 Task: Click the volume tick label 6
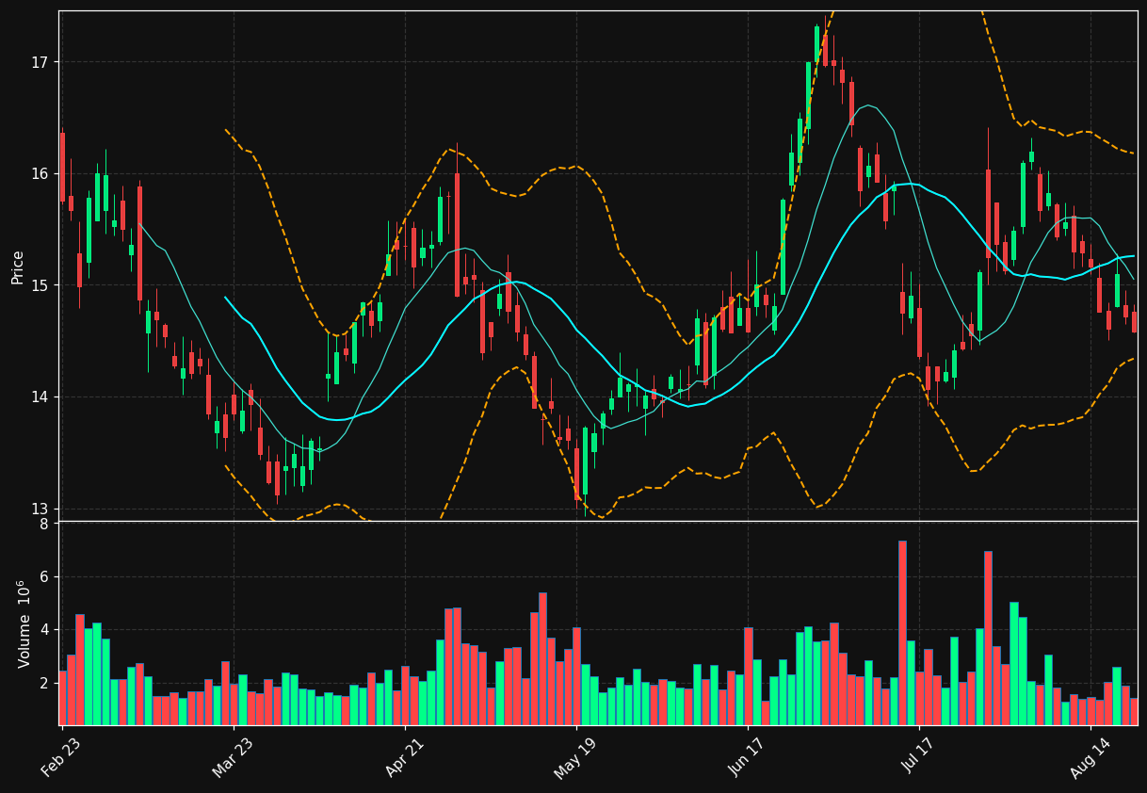point(44,577)
